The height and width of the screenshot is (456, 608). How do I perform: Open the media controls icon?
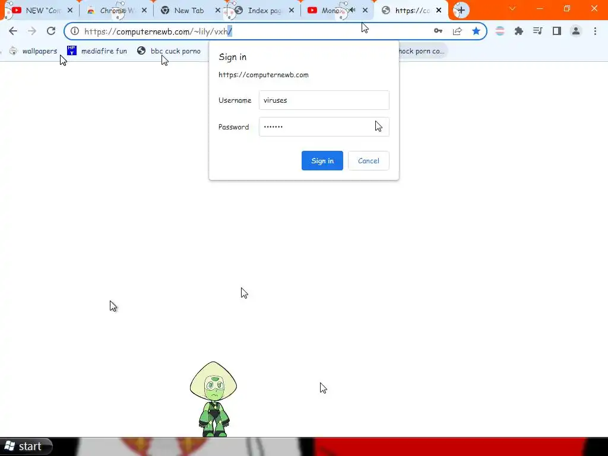click(537, 31)
